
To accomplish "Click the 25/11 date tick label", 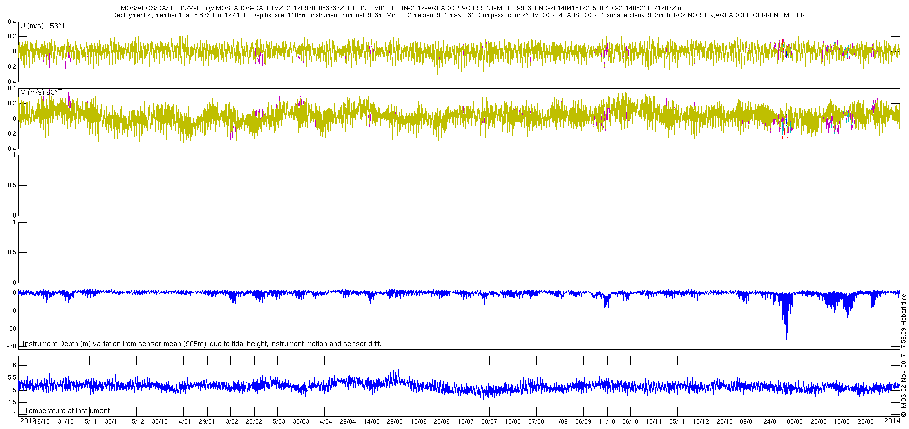I will pos(677,422).
